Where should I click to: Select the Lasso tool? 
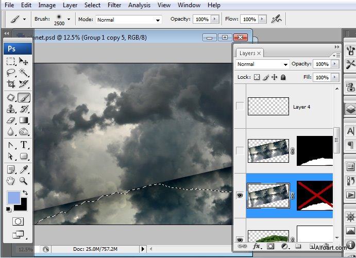(10, 73)
